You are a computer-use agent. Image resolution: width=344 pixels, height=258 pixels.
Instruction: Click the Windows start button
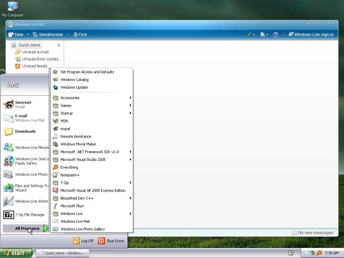pos(16,253)
